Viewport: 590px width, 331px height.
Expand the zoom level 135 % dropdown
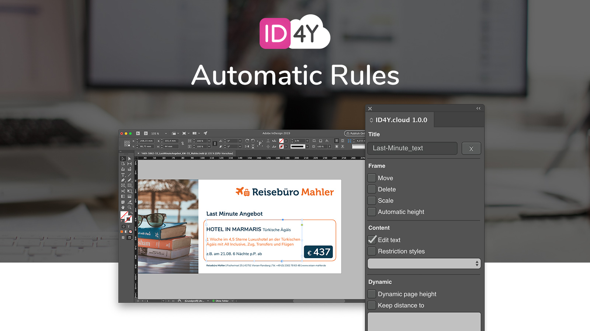click(166, 134)
